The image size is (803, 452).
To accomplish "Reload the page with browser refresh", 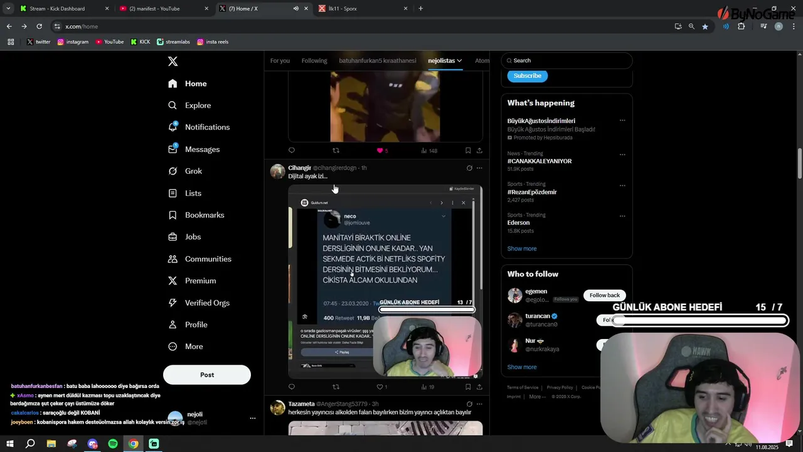I will tap(39, 26).
